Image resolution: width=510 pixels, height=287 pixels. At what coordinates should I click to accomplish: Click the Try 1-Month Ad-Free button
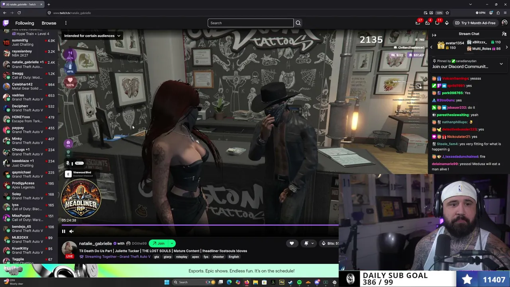click(475, 23)
